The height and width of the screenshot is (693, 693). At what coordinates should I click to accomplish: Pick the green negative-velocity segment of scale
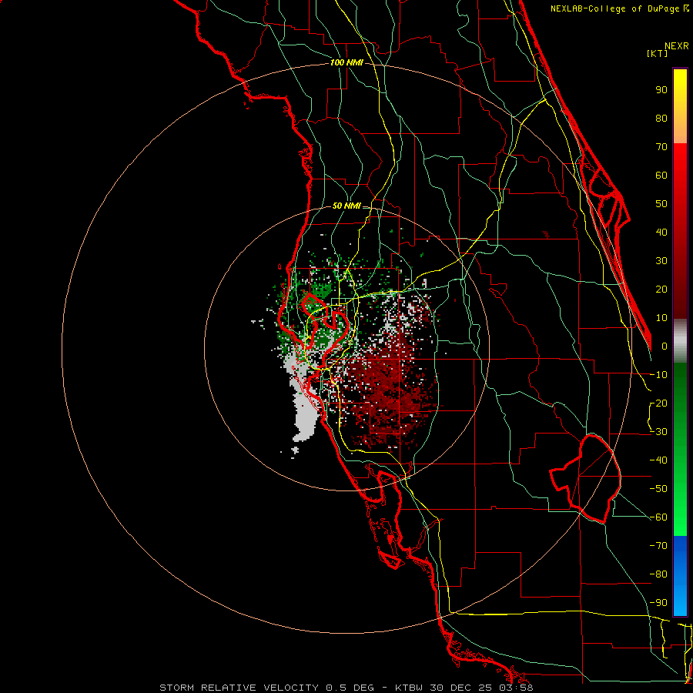coord(680,449)
